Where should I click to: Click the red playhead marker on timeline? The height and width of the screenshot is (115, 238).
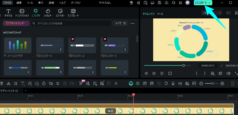tap(133, 95)
